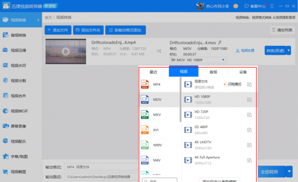Open 视频截图 in the sidebar
The width and height of the screenshot is (298, 182).
tap(21, 172)
